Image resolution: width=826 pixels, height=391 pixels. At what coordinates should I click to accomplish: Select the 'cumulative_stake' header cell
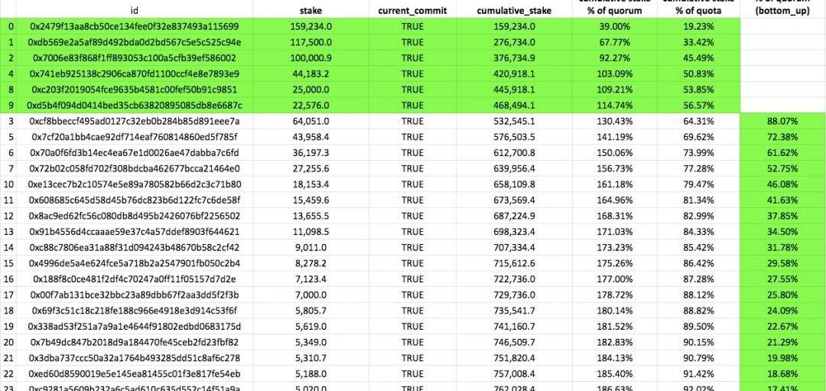coord(514,11)
